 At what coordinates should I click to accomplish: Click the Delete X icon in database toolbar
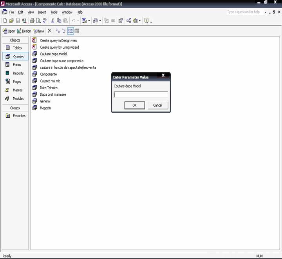[x=49, y=31]
